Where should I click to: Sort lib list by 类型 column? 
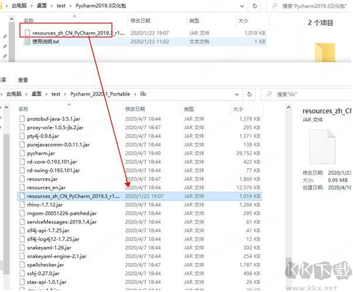tap(189, 109)
